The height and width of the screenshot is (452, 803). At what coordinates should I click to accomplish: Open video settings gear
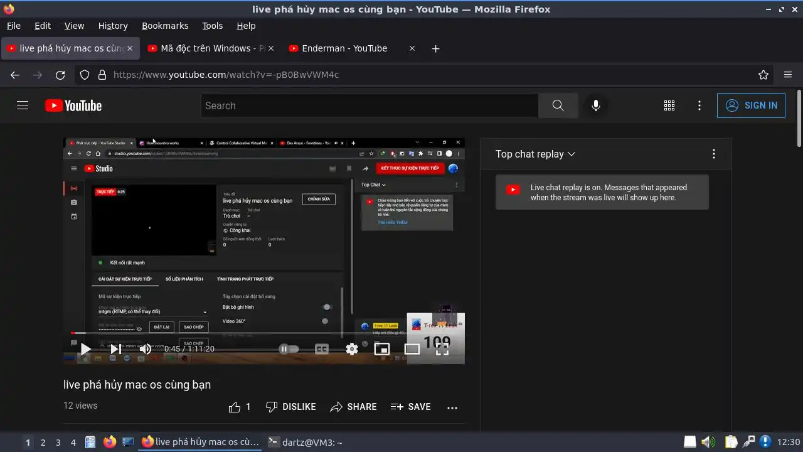coord(352,349)
